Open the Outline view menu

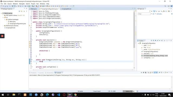[x=167, y=41]
